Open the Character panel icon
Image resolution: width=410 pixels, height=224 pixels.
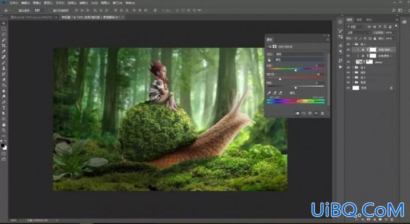[340, 45]
